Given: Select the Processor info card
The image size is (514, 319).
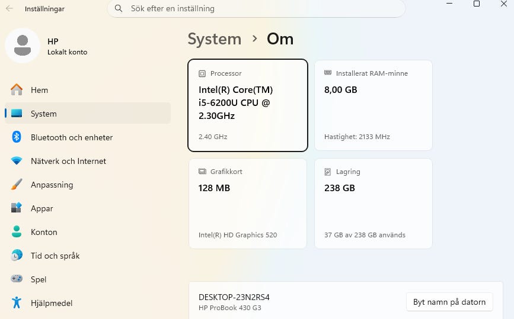Looking at the screenshot, I should 248,105.
